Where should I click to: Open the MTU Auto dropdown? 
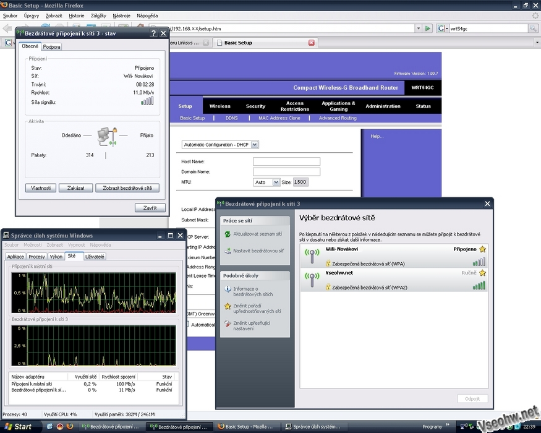[276, 182]
